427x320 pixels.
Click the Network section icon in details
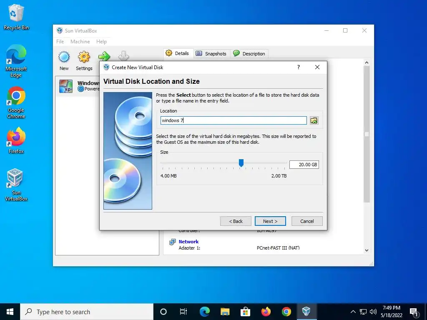coord(172,242)
